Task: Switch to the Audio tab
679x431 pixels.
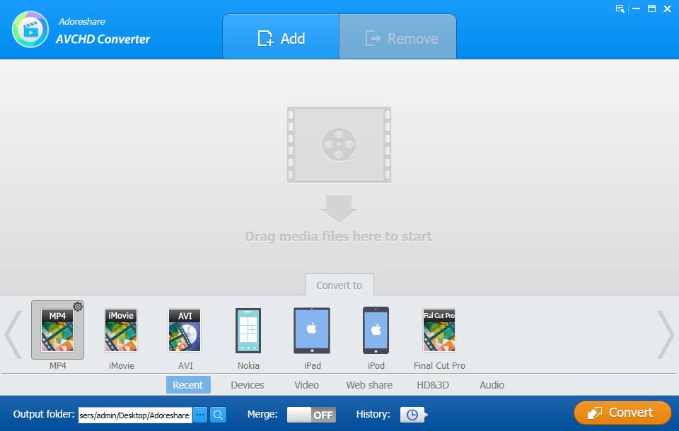Action: coord(492,384)
